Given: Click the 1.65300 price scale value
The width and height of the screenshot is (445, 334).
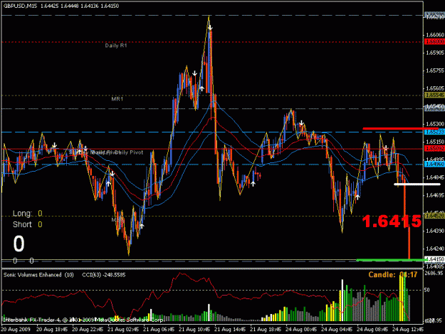Looking at the screenshot, I should (x=435, y=124).
